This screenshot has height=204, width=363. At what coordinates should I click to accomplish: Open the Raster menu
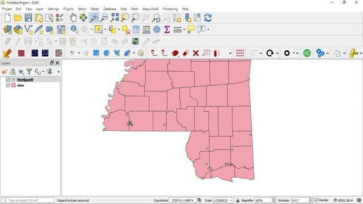point(95,9)
